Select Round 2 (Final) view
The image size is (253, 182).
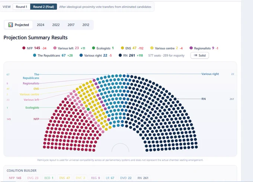tap(44, 7)
